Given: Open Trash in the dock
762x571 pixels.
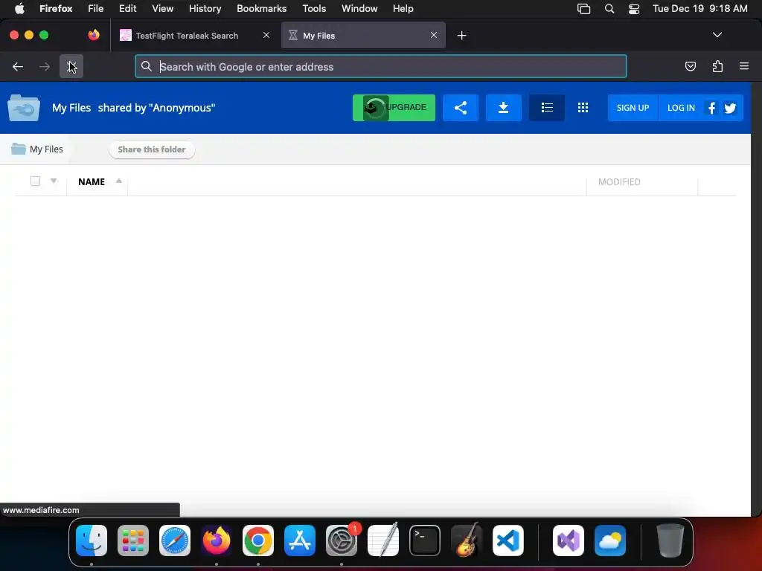Looking at the screenshot, I should pos(670,541).
